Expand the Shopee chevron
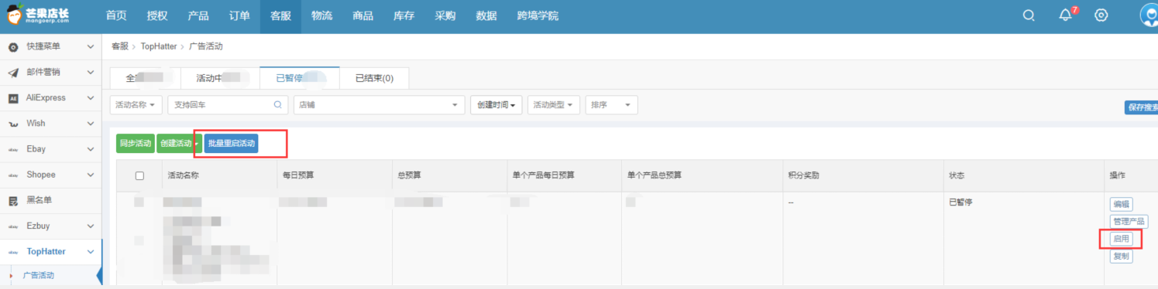This screenshot has width=1158, height=289. point(91,175)
